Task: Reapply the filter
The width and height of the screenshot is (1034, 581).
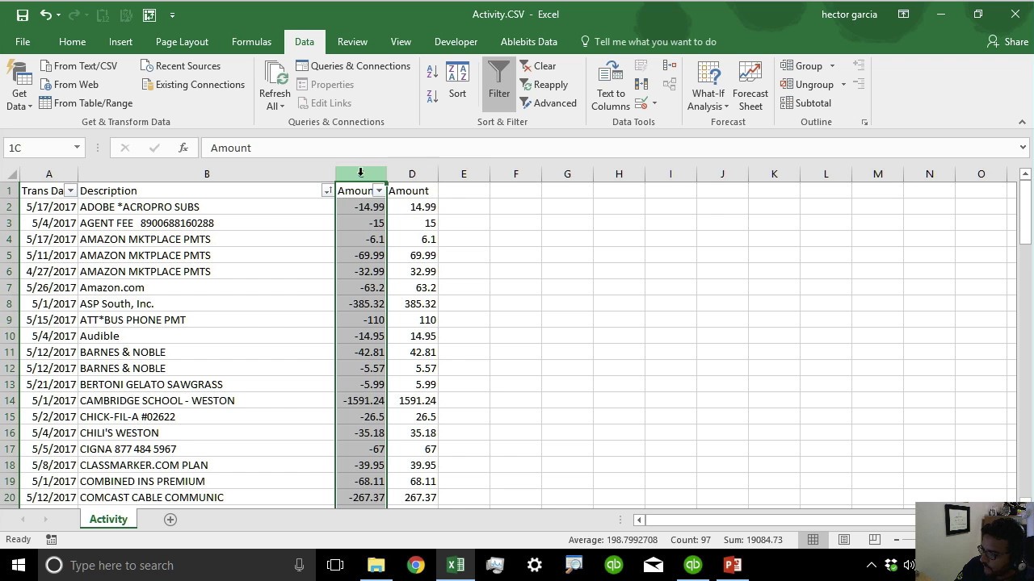Action: pos(544,85)
